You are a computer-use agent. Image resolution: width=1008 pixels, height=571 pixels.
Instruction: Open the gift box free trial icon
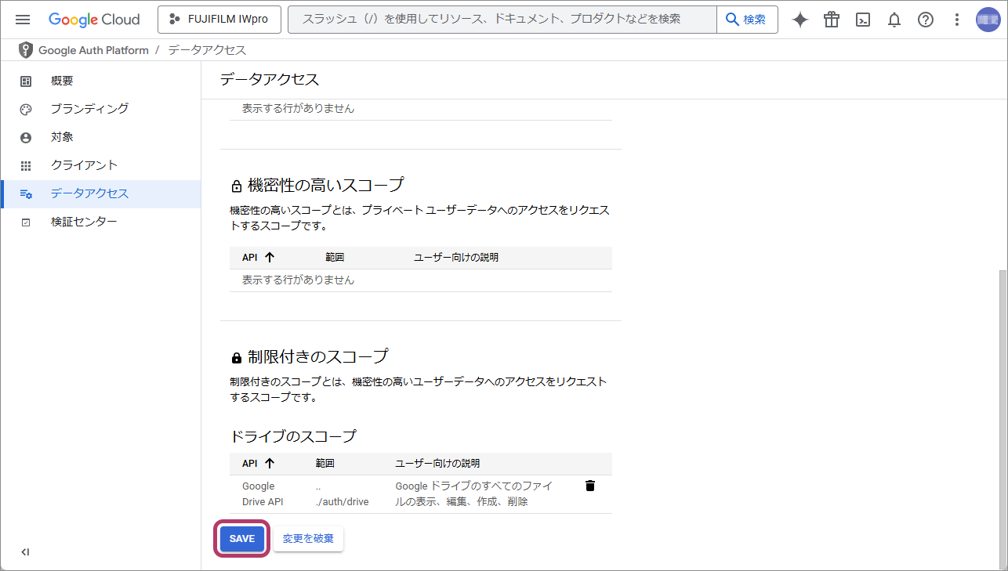[x=832, y=20]
